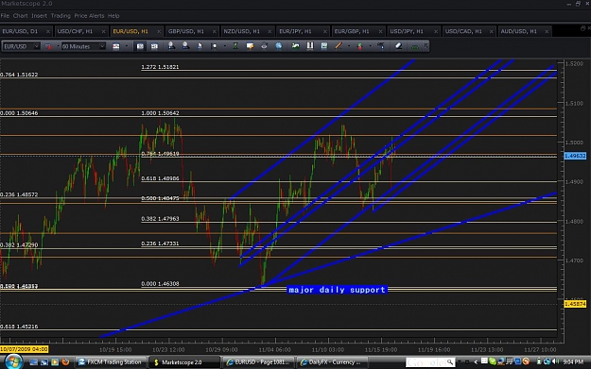The height and width of the screenshot is (369, 591).
Task: Click the 1.272 1.51821 Fibonacci label
Action: 160,67
